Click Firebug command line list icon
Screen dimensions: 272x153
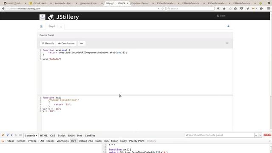20,135
